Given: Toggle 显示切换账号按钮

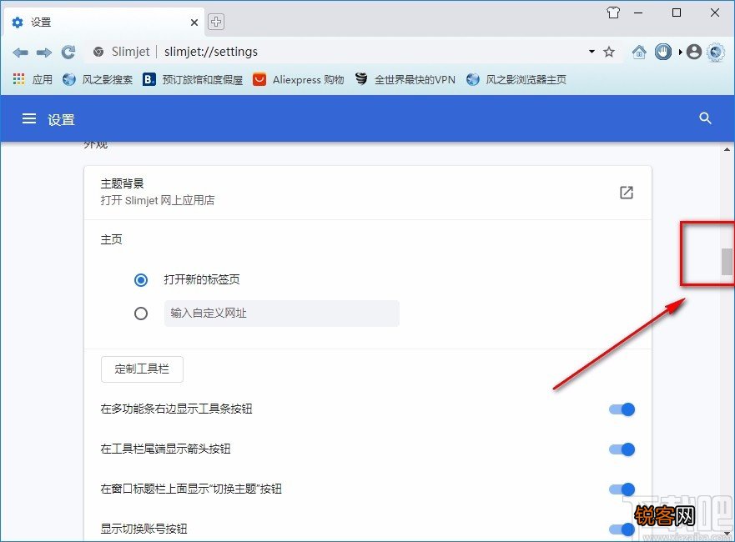Looking at the screenshot, I should (x=622, y=529).
